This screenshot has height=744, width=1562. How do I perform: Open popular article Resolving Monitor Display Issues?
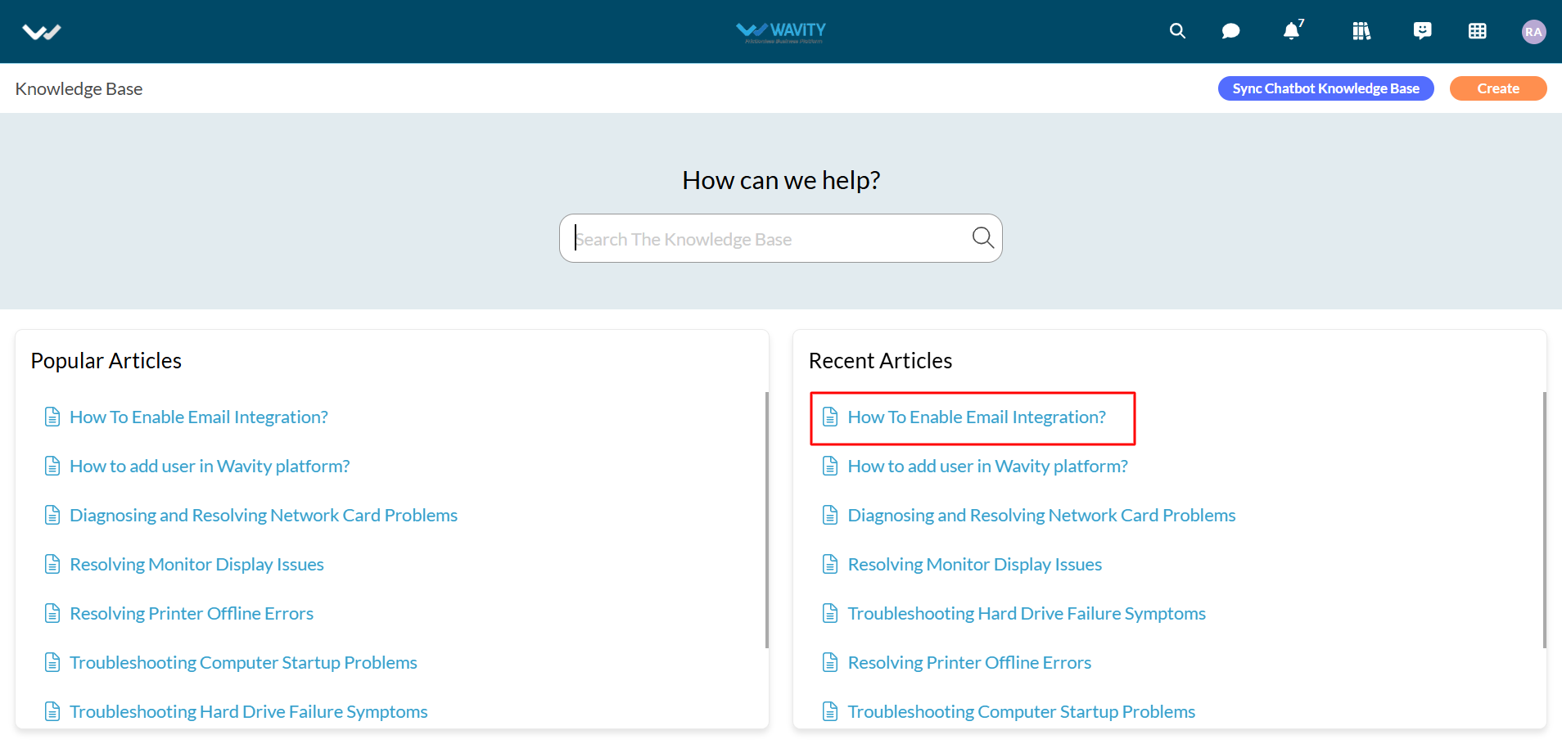(196, 564)
